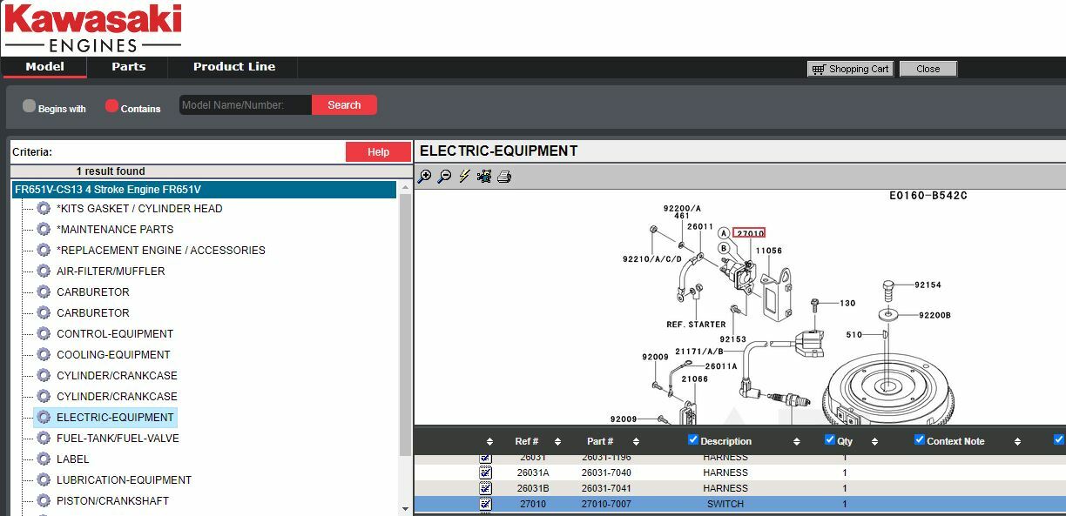Click the tree scrollbar up arrow
This screenshot has width=1066, height=516.
pos(405,188)
